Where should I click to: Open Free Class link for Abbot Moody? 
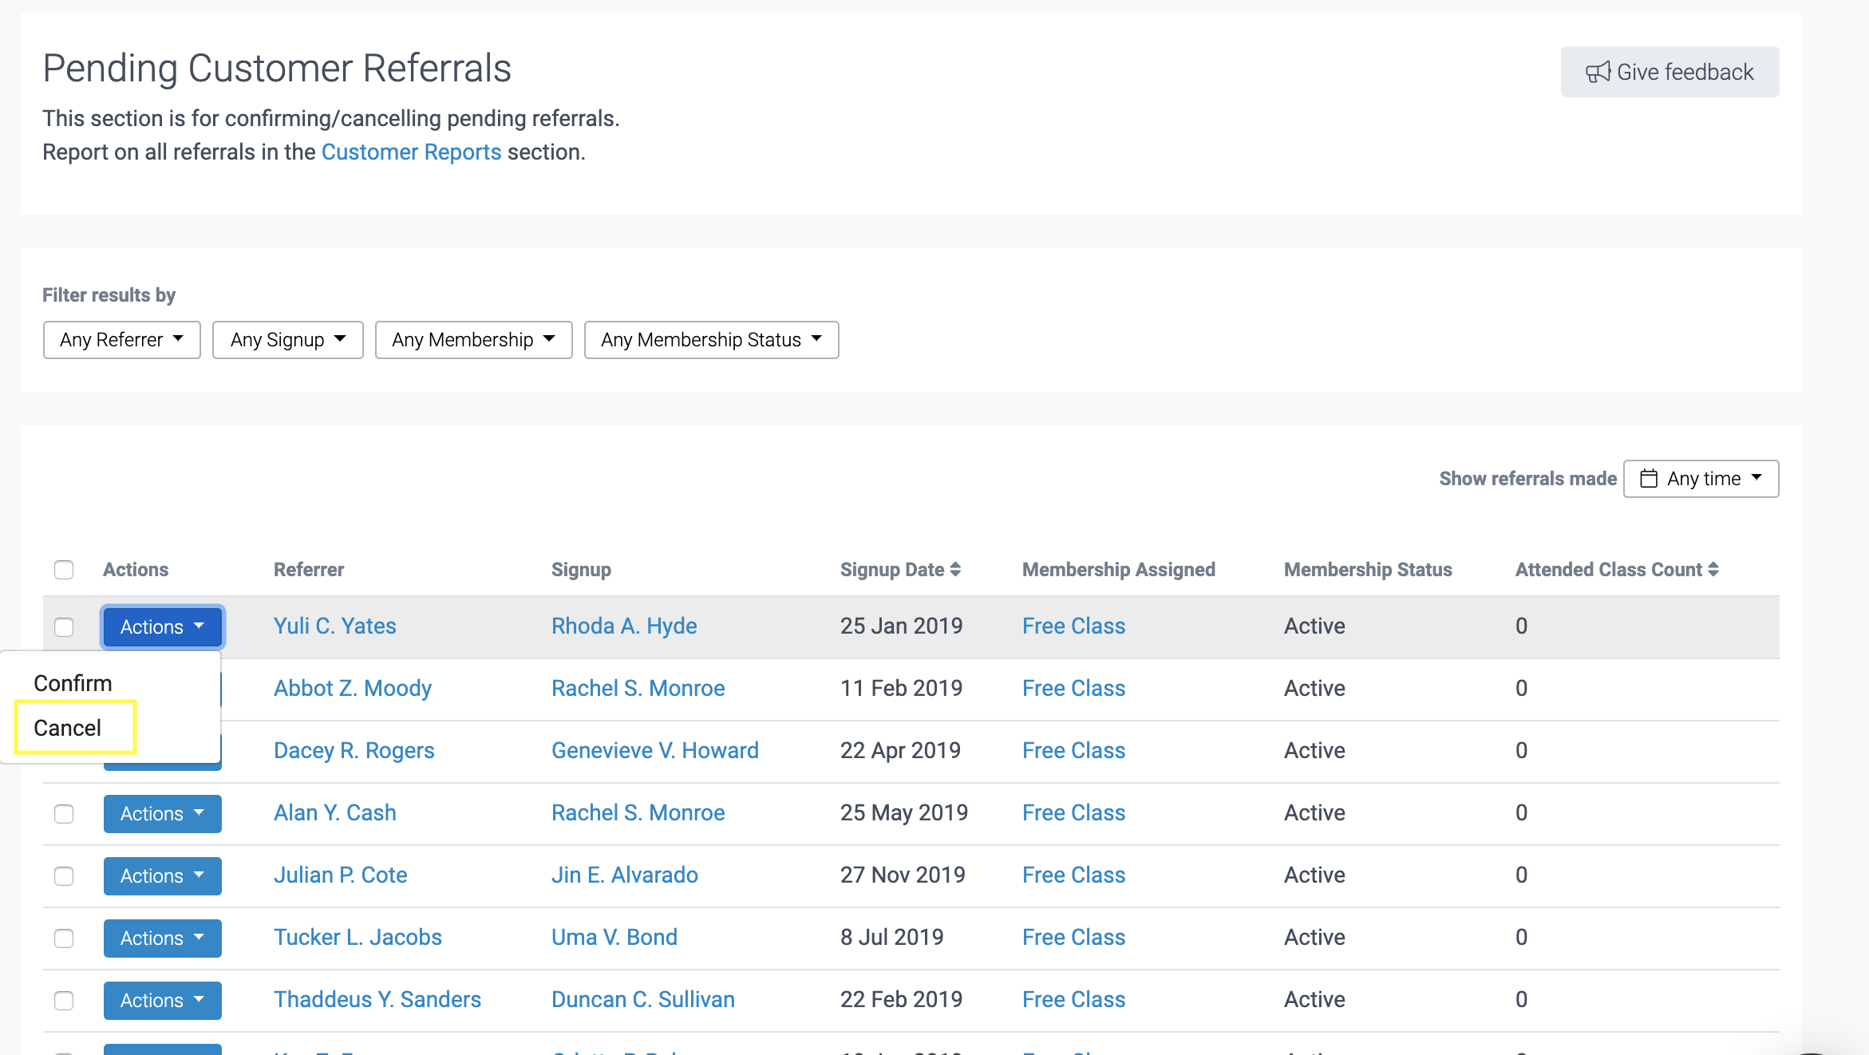[1073, 689]
